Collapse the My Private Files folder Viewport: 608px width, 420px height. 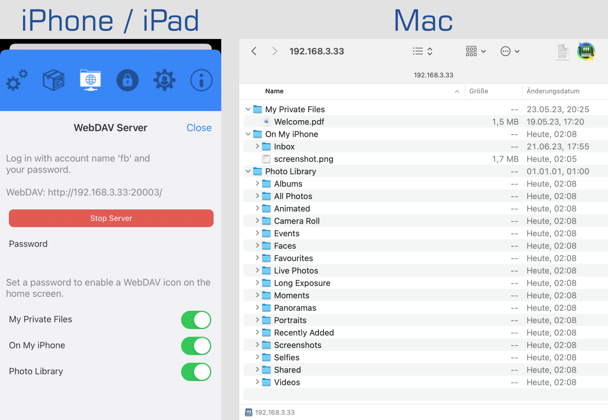248,109
